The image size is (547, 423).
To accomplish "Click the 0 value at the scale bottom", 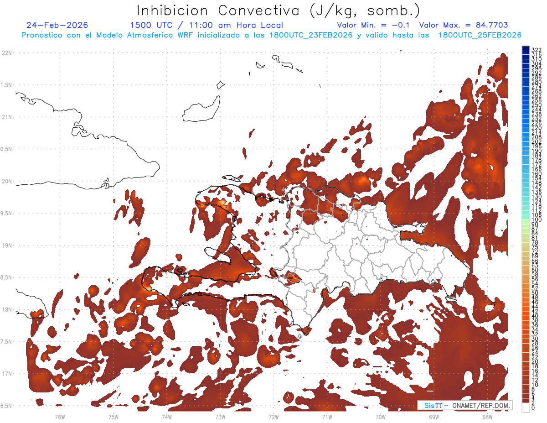I will (533, 407).
